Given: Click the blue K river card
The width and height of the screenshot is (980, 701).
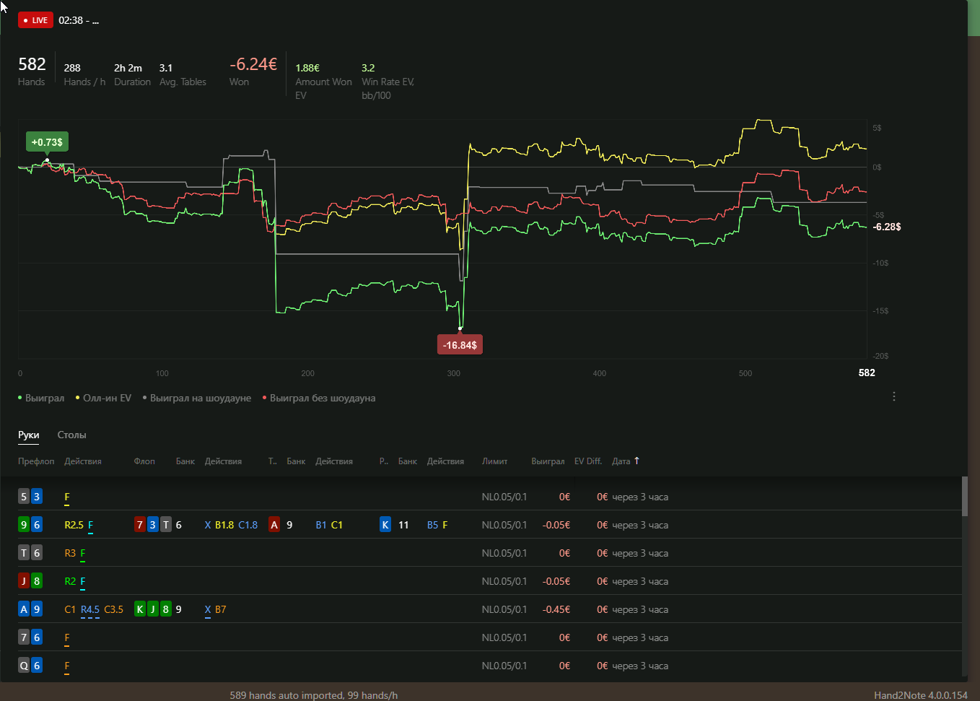Looking at the screenshot, I should coord(385,525).
